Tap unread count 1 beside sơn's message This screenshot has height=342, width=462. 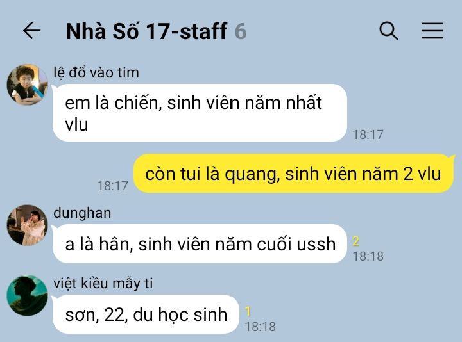click(248, 311)
